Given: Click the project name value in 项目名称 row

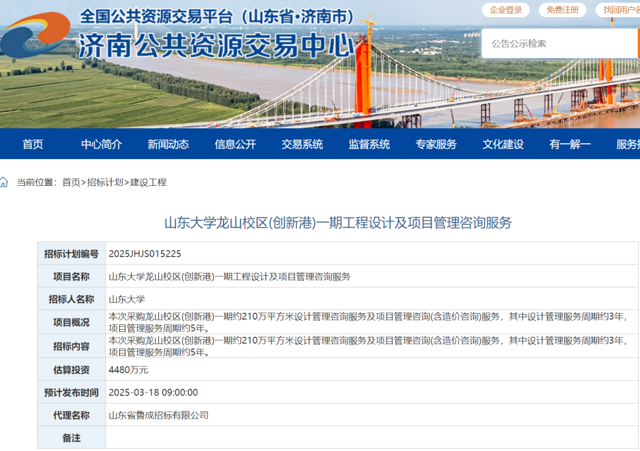Looking at the screenshot, I should [229, 276].
